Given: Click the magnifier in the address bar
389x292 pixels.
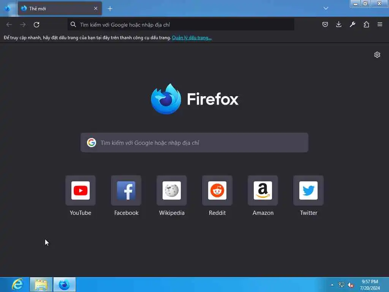Looking at the screenshot, I should [x=73, y=25].
